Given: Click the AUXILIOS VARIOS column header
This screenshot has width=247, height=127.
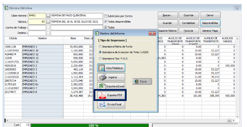Looking at the screenshot, I should point(227,40).
